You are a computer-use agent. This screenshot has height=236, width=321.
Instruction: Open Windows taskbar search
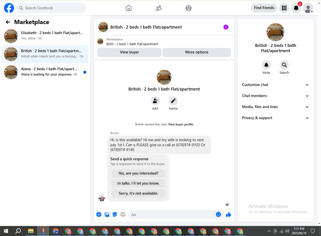pos(18,231)
